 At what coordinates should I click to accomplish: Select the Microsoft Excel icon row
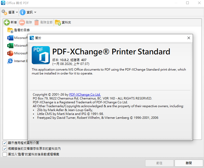coord(17,46)
